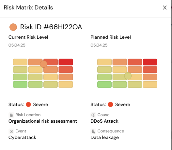Click the dark red top-right cell in Planned matrix

point(150,62)
